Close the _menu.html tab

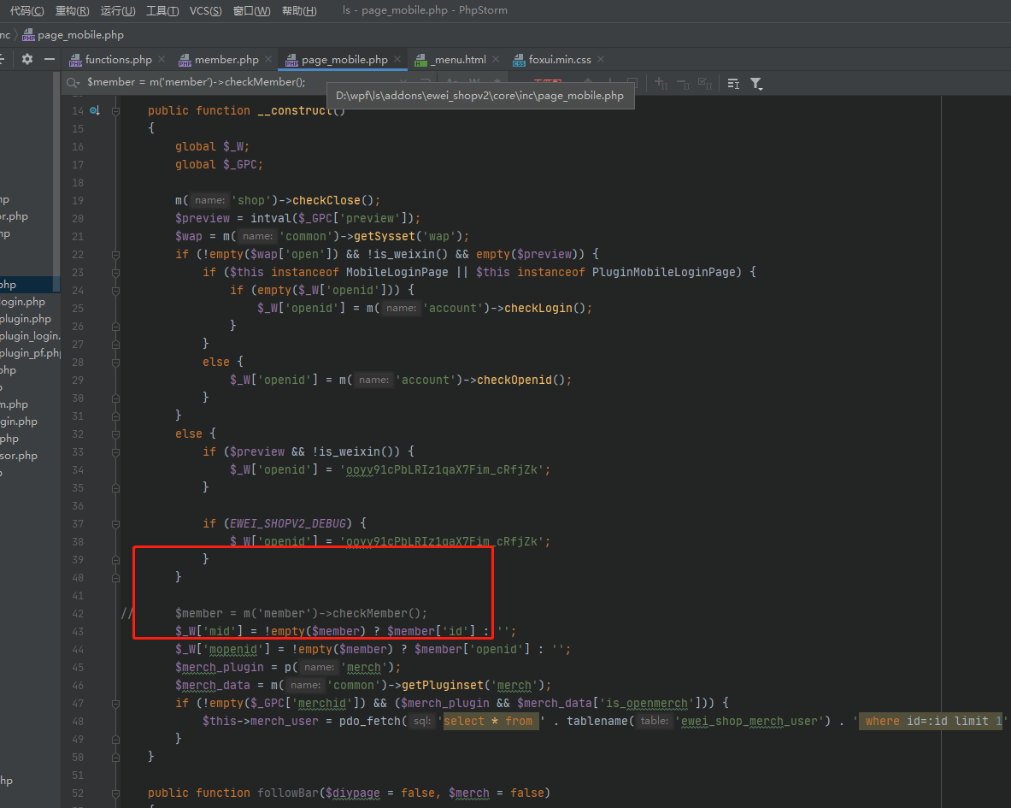[495, 59]
